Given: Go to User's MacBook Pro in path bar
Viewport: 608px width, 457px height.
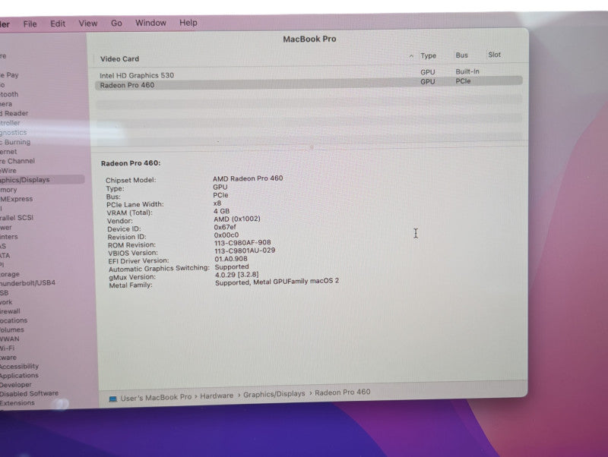Looking at the screenshot, I should pos(156,397).
